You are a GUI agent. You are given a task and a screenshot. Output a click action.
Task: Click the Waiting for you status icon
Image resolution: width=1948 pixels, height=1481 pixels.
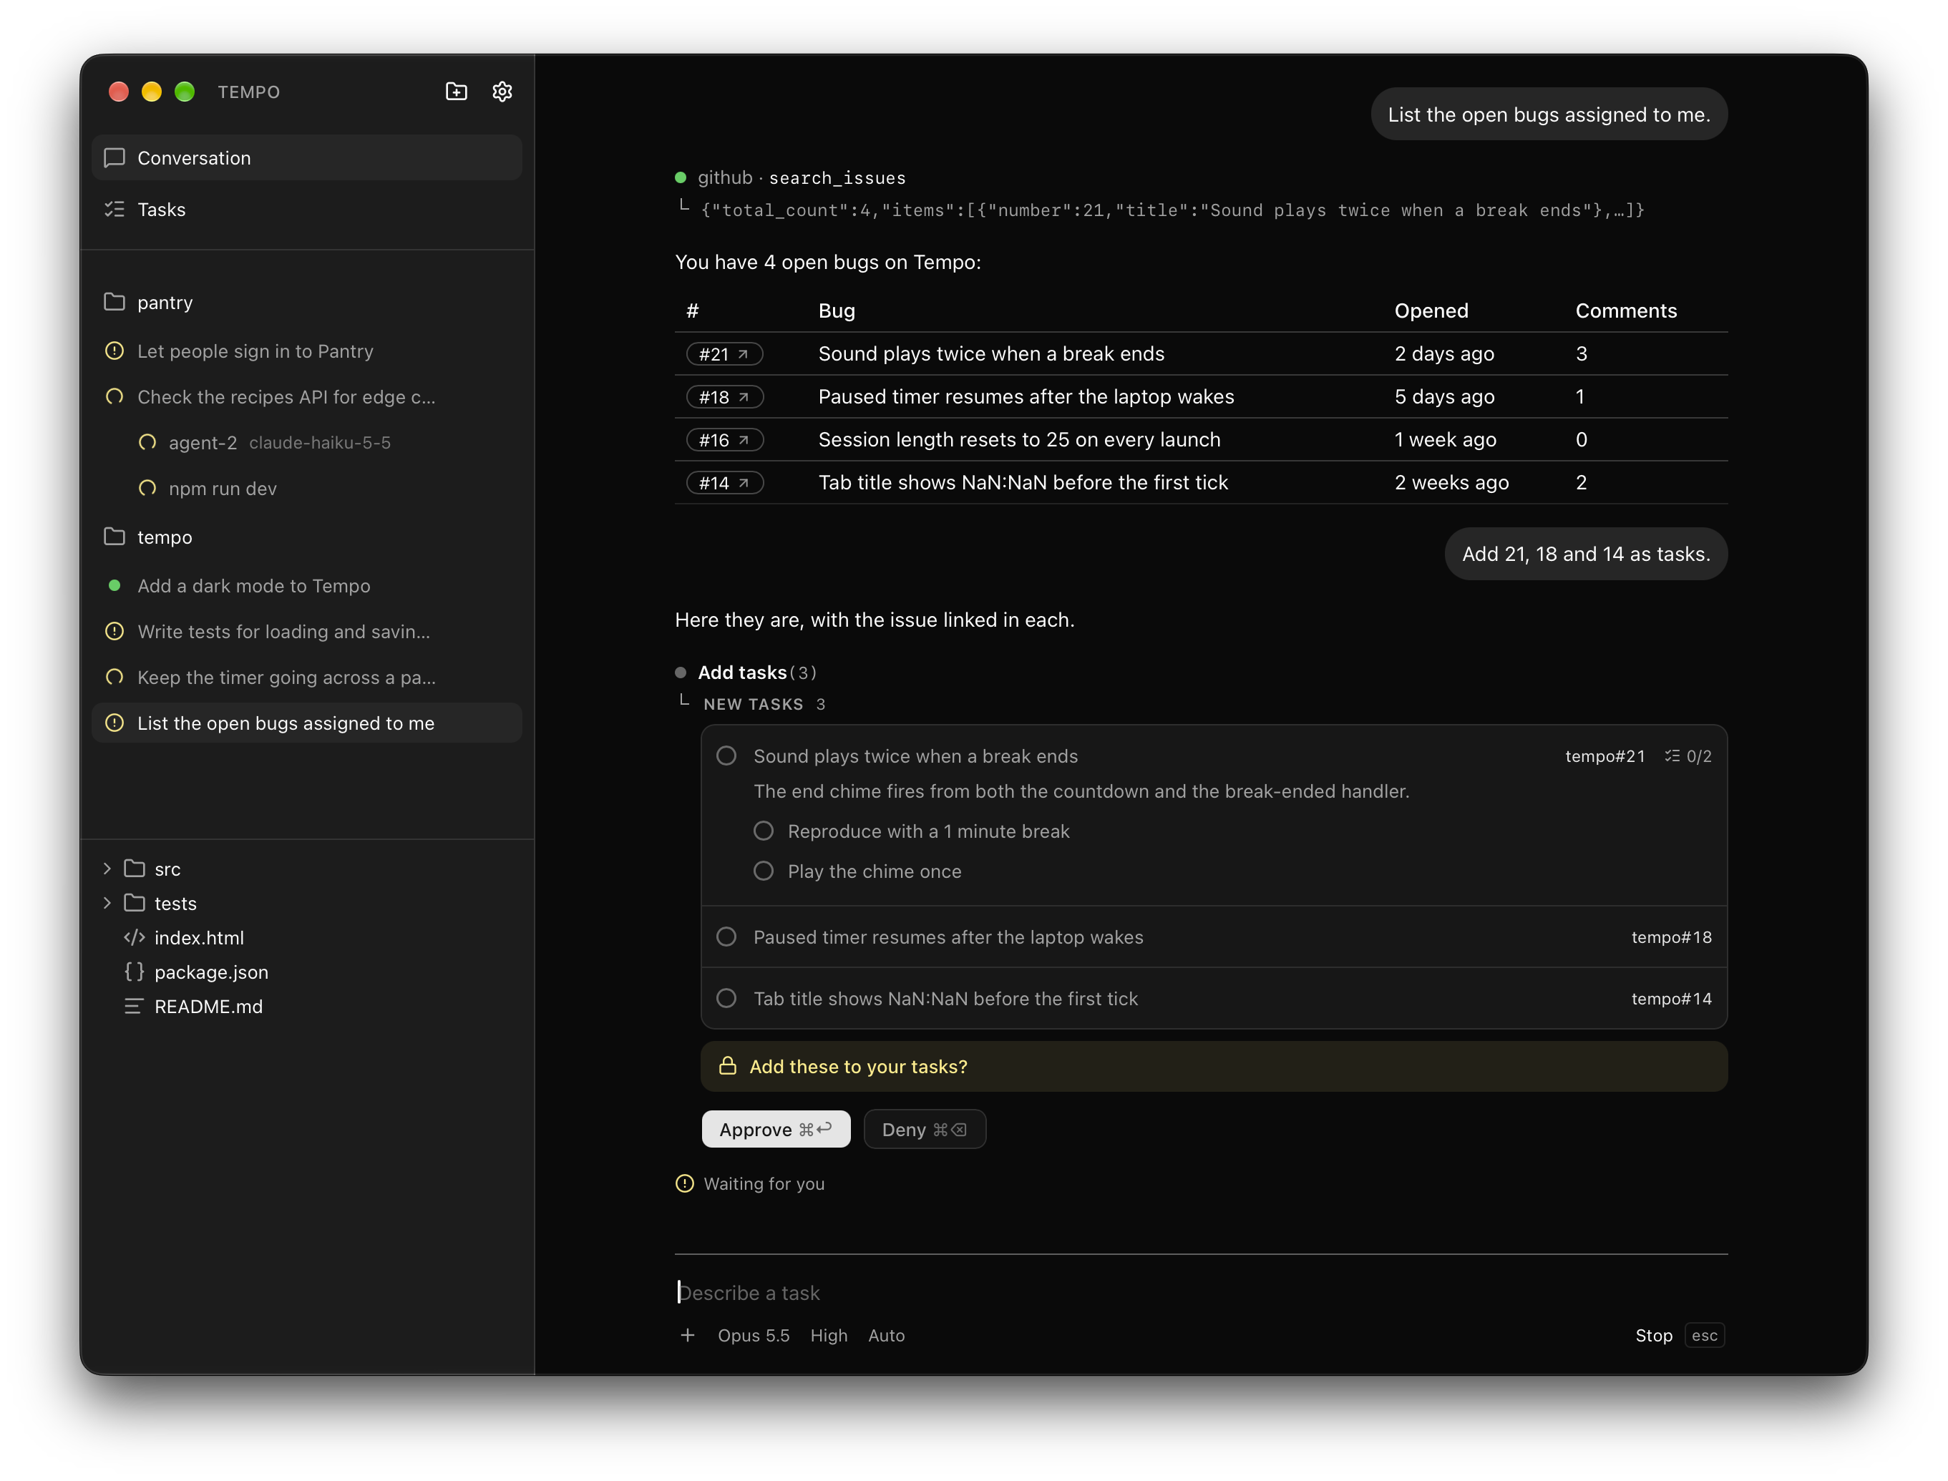pos(684,1183)
